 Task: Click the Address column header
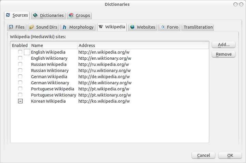coord(143,45)
